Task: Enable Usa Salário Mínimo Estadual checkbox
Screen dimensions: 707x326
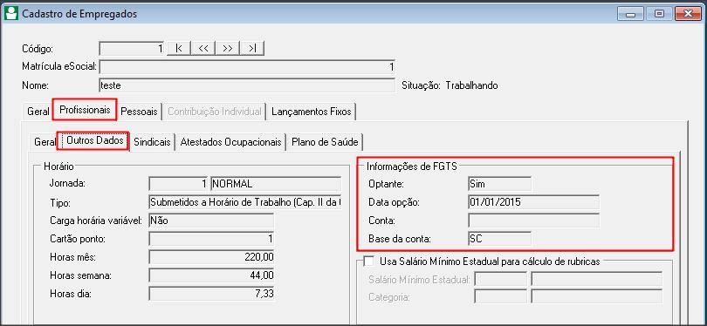Action: click(369, 261)
